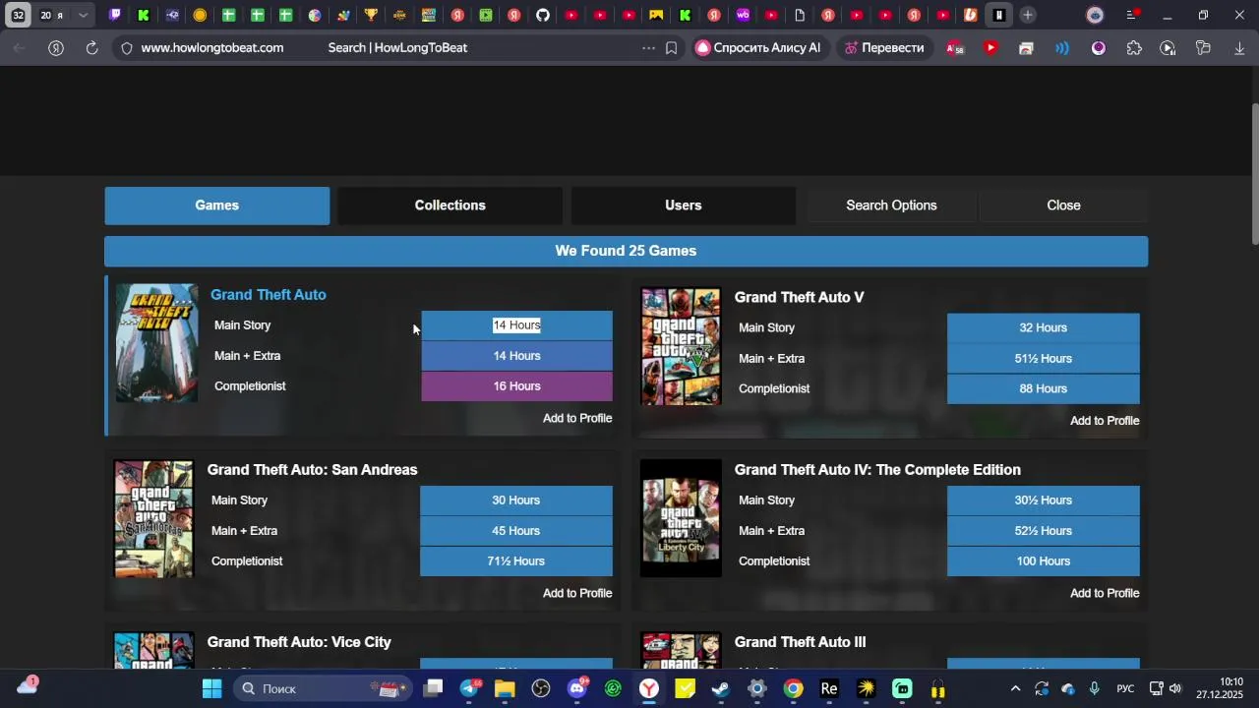Click Grand Theft Auto Completionist 16 Hours

point(517,386)
